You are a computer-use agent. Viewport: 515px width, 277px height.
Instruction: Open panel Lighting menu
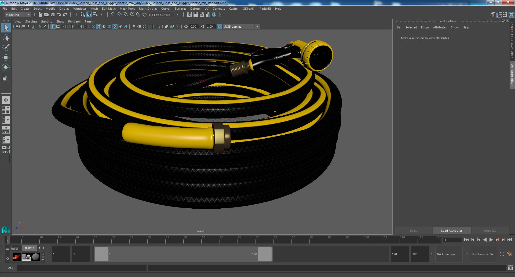coord(46,21)
